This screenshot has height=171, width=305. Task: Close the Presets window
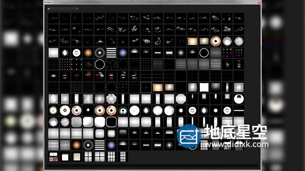[x=259, y=2]
